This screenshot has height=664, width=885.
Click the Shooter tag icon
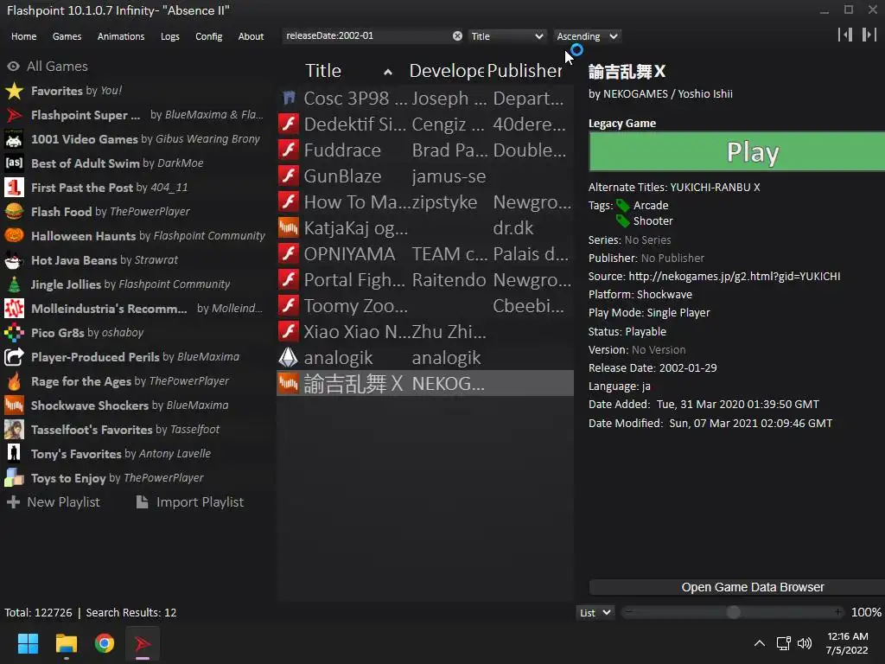[623, 221]
